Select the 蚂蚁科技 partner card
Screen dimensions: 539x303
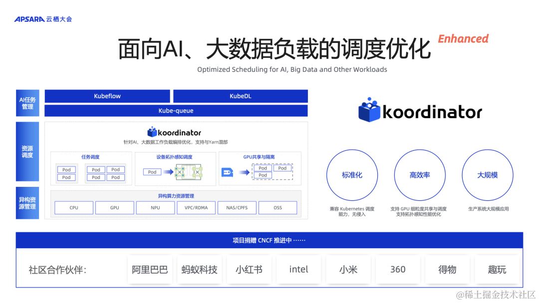tap(199, 270)
